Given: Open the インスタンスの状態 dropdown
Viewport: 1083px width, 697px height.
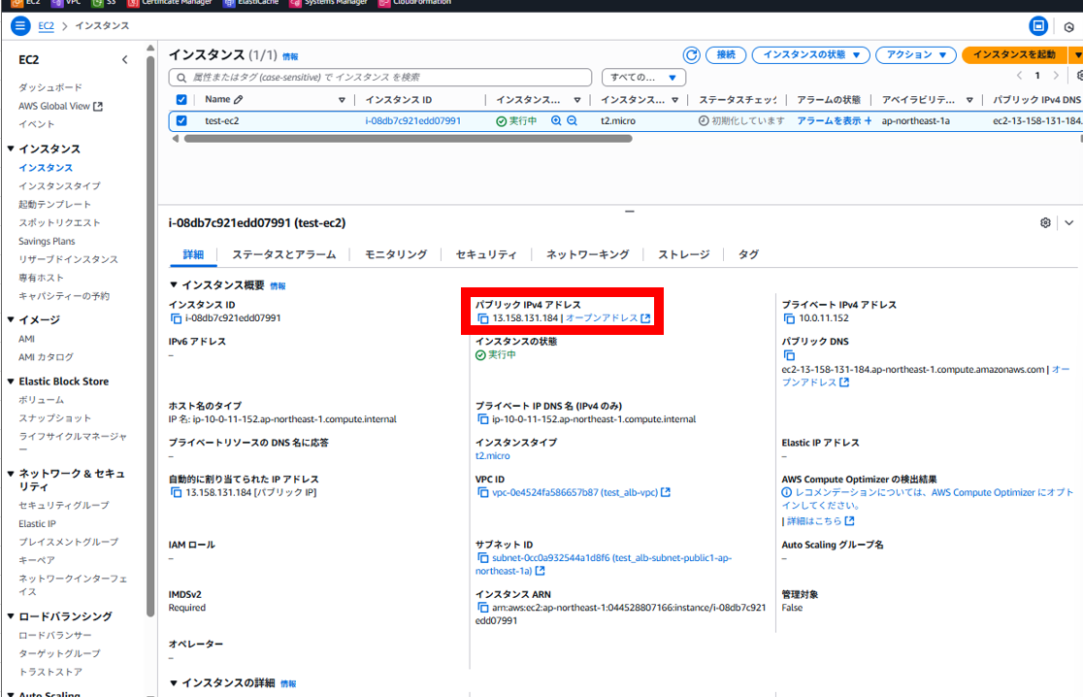Looking at the screenshot, I should tap(810, 54).
